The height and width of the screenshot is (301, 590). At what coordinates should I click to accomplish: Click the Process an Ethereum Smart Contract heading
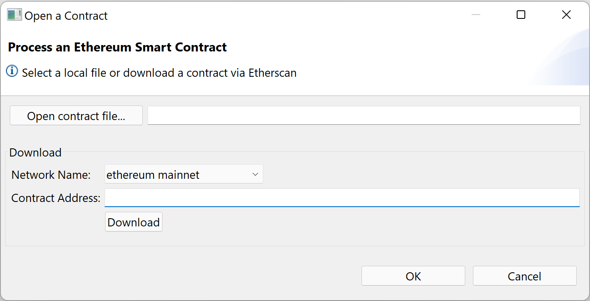tap(117, 47)
